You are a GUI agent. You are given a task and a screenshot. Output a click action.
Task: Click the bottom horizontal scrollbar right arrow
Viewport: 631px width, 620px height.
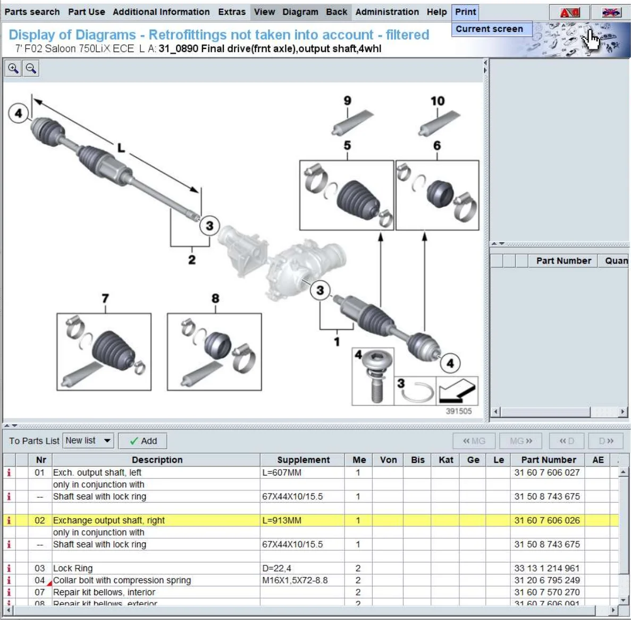click(612, 610)
